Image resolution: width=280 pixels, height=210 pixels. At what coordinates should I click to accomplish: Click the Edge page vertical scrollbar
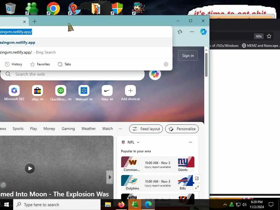click(x=206, y=65)
